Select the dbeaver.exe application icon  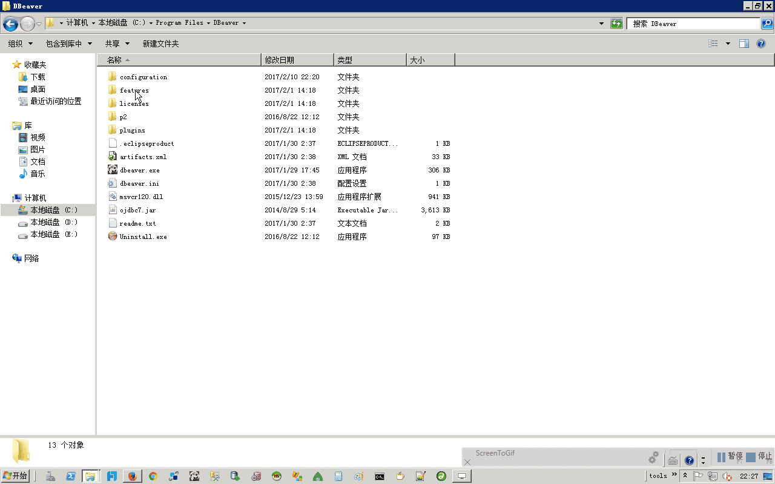tap(113, 170)
